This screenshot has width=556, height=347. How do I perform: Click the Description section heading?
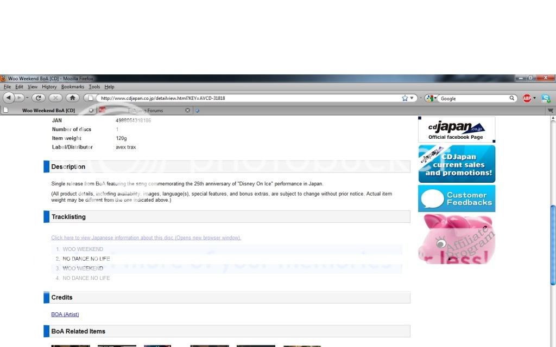(x=68, y=167)
